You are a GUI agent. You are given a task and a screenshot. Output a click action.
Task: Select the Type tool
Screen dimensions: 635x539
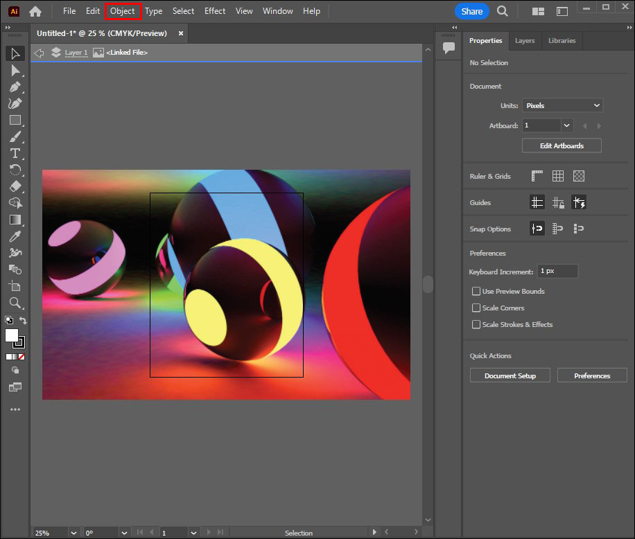[15, 153]
